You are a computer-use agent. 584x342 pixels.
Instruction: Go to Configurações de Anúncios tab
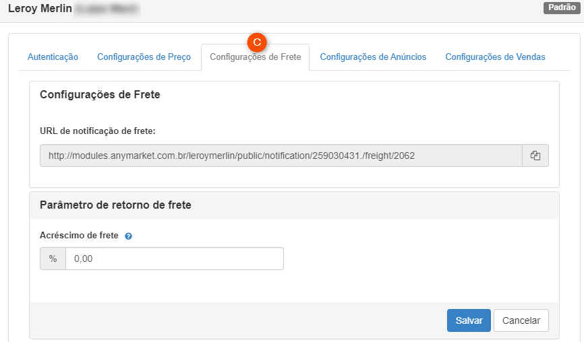point(373,57)
